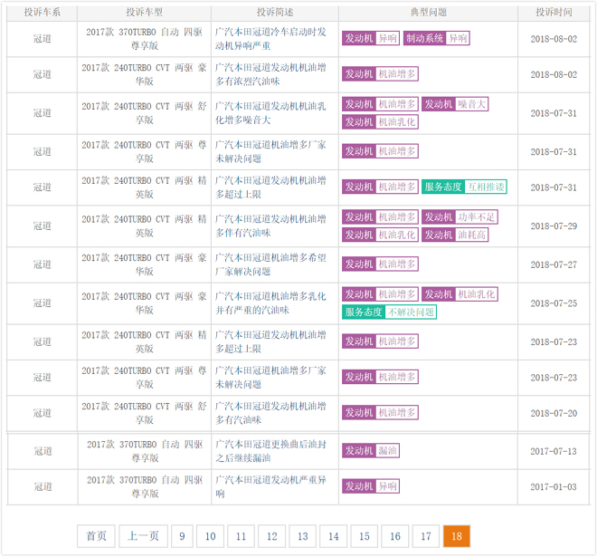Open complaint 更换曲后油封之后继续漏油

[270, 451]
